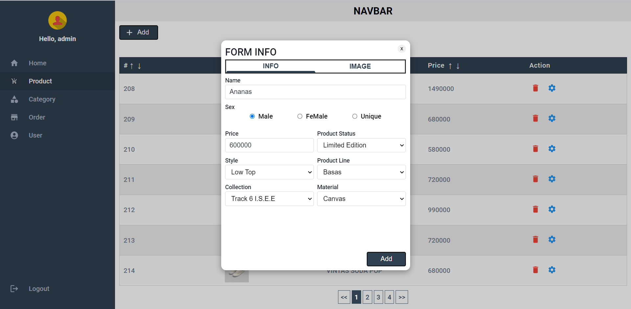Click the User account icon

click(14, 135)
